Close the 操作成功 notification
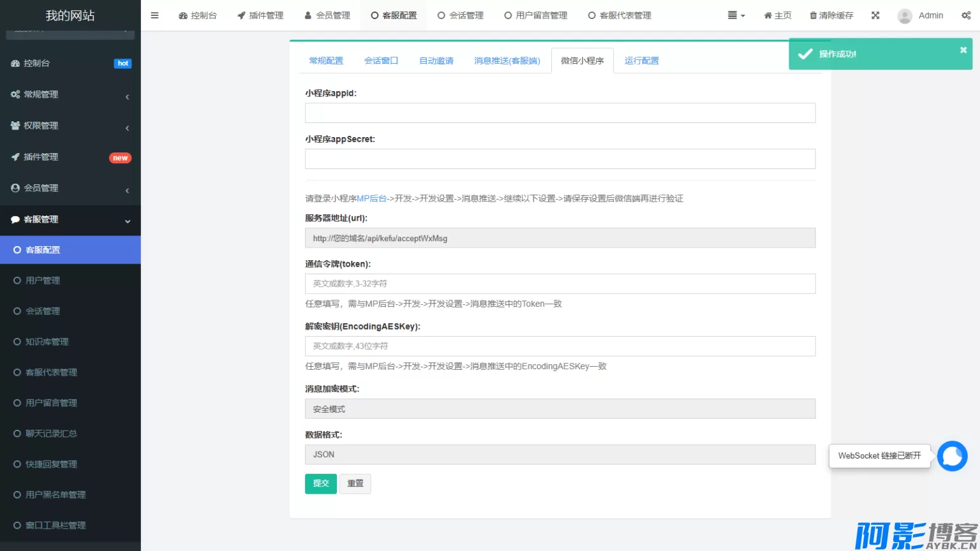980x551 pixels. 963,50
